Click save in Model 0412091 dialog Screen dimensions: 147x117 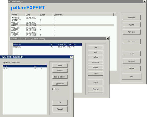[x=96, y=82]
